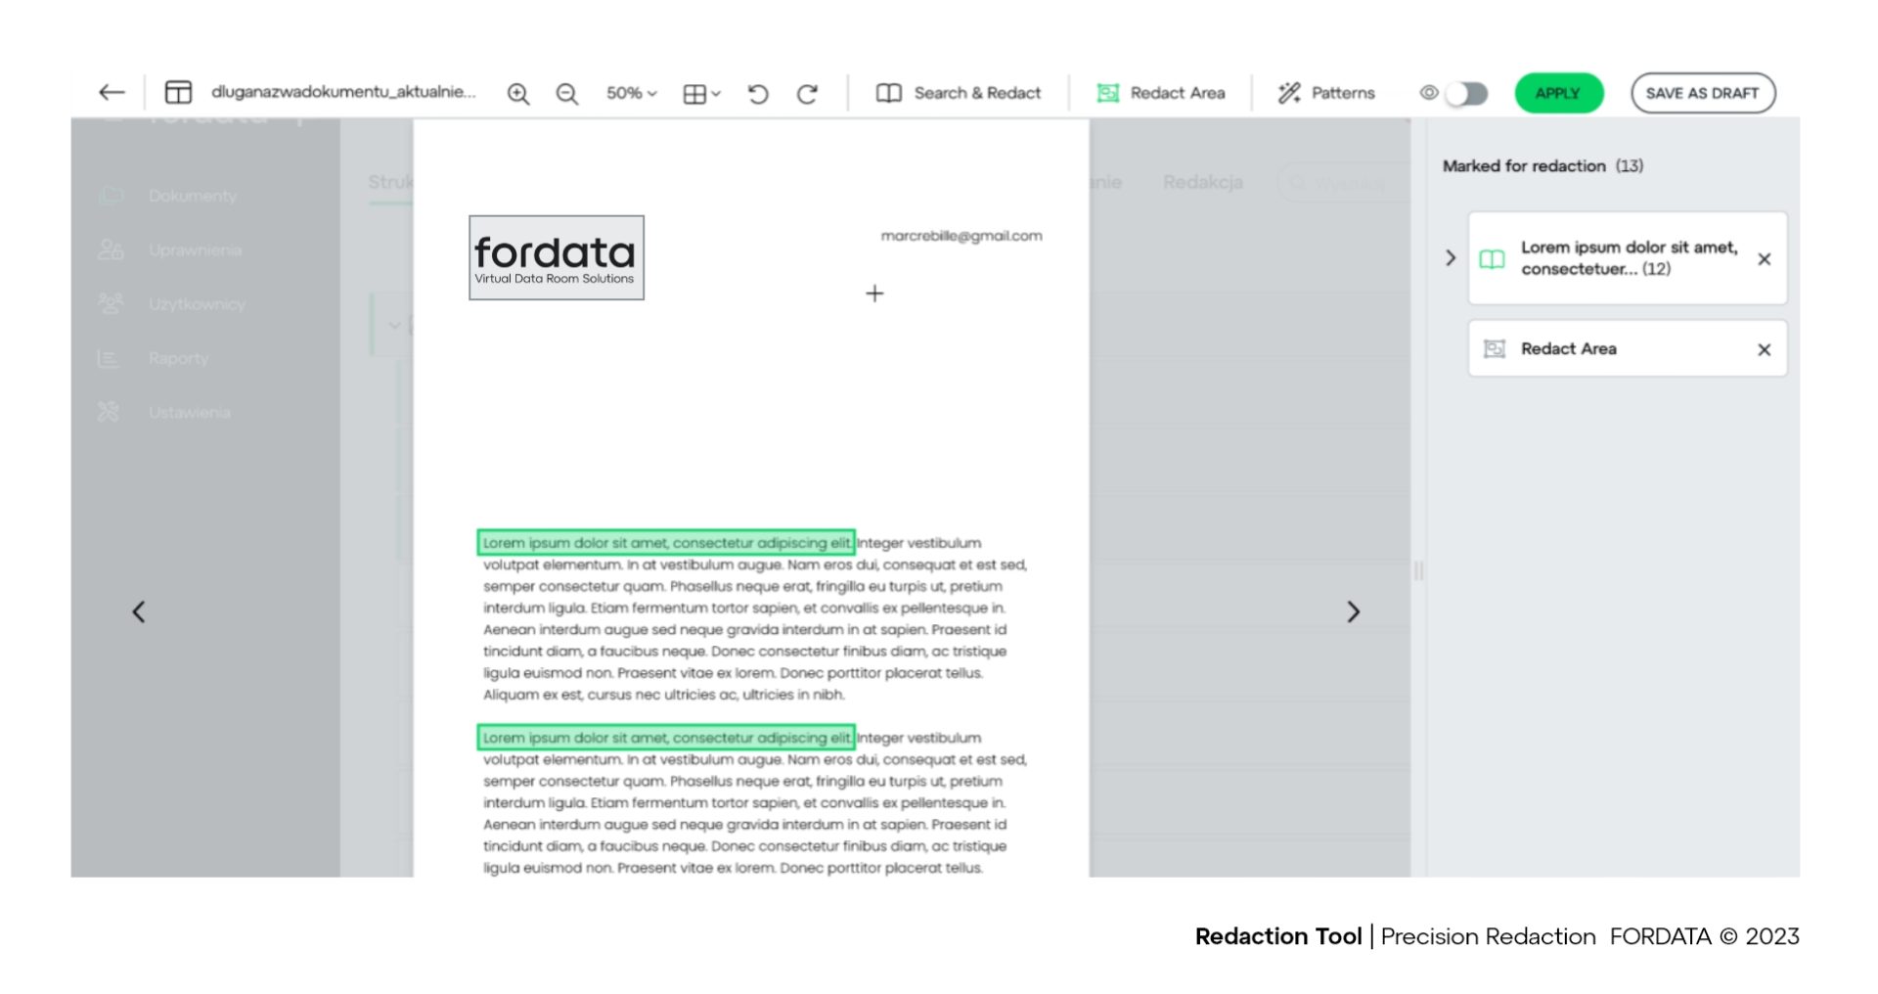Click the book icon on Lorem ipsum card

click(x=1492, y=259)
